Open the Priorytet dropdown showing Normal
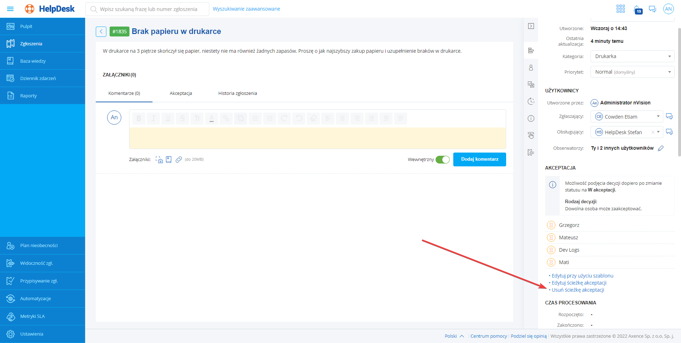This screenshot has width=681, height=343. (x=632, y=72)
